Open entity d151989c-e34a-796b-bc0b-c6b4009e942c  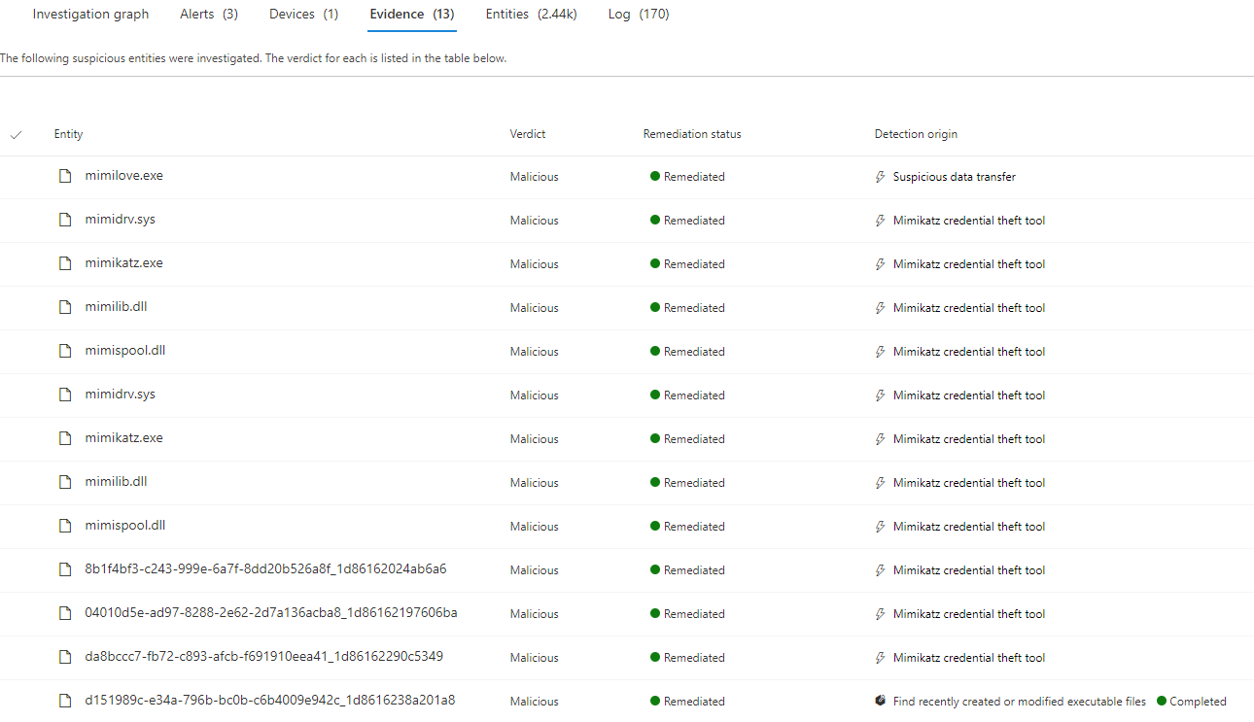[x=270, y=701]
